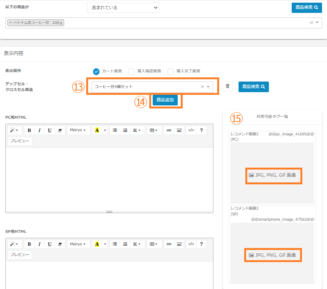Open the 含まれている condition dropdown

click(123, 8)
